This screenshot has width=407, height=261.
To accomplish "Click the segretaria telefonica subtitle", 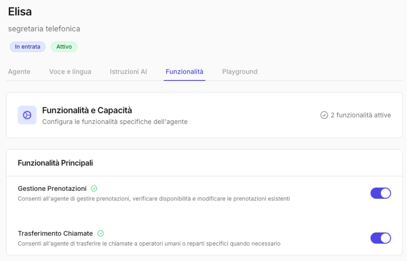I will point(44,29).
